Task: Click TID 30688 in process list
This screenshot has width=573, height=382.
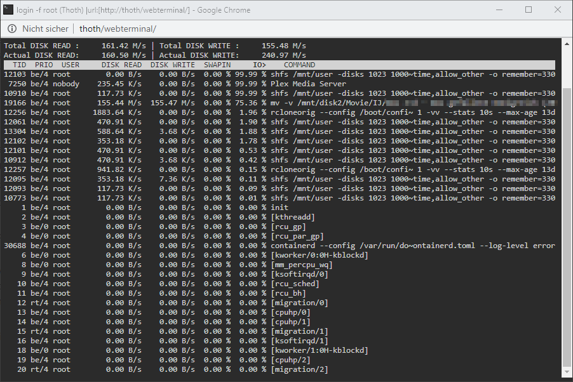Action: click(x=15, y=246)
